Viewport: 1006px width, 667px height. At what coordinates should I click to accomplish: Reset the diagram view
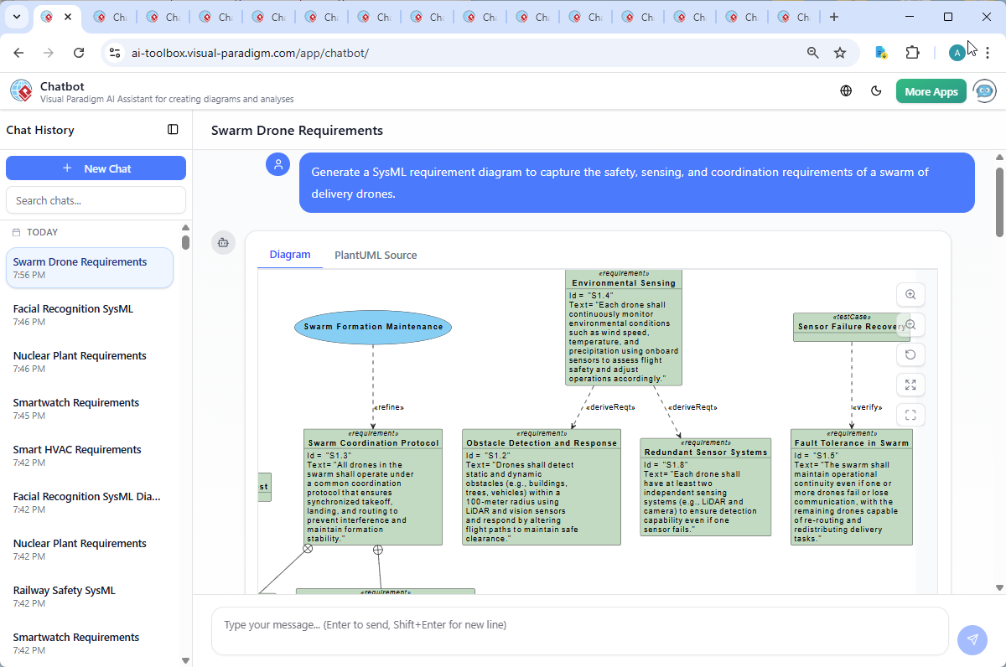coord(910,354)
